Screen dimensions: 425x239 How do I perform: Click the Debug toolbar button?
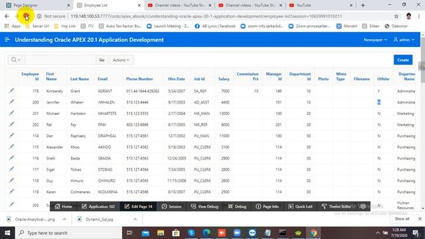point(237,206)
